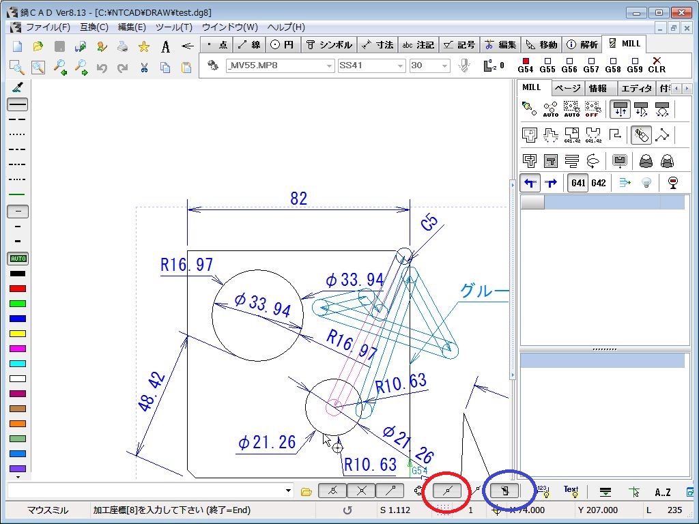Select the solid line type in left toolbar
The image size is (699, 524).
point(18,104)
